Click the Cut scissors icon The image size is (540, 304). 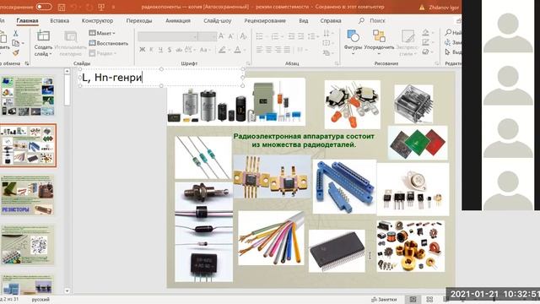click(15, 34)
